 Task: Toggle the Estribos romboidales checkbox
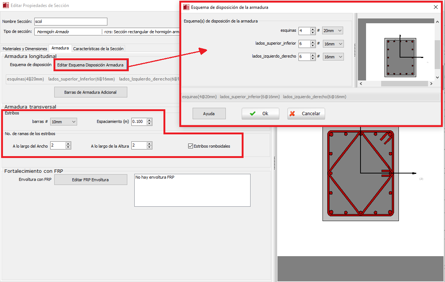191,146
